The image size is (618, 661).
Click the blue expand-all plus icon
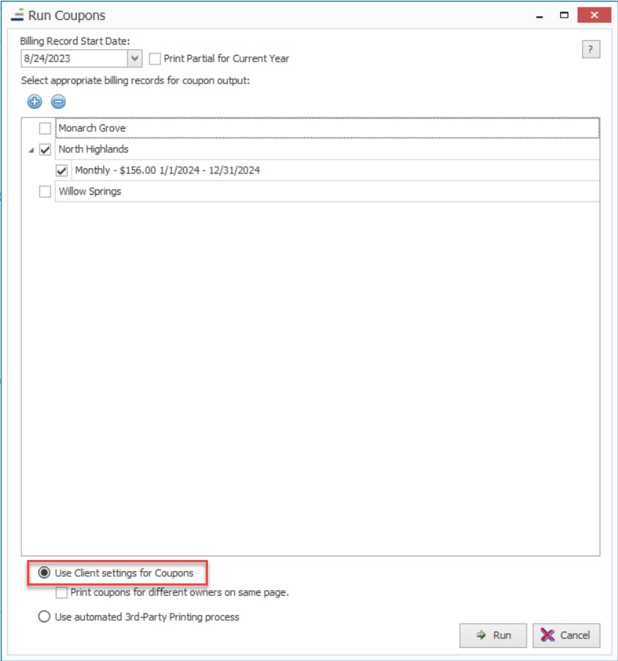[34, 101]
